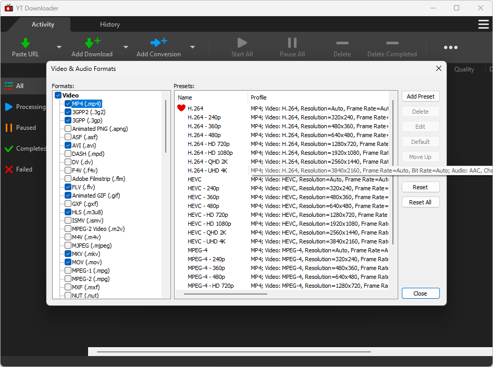
Task: Open the hamburger main menu
Action: pos(483,24)
